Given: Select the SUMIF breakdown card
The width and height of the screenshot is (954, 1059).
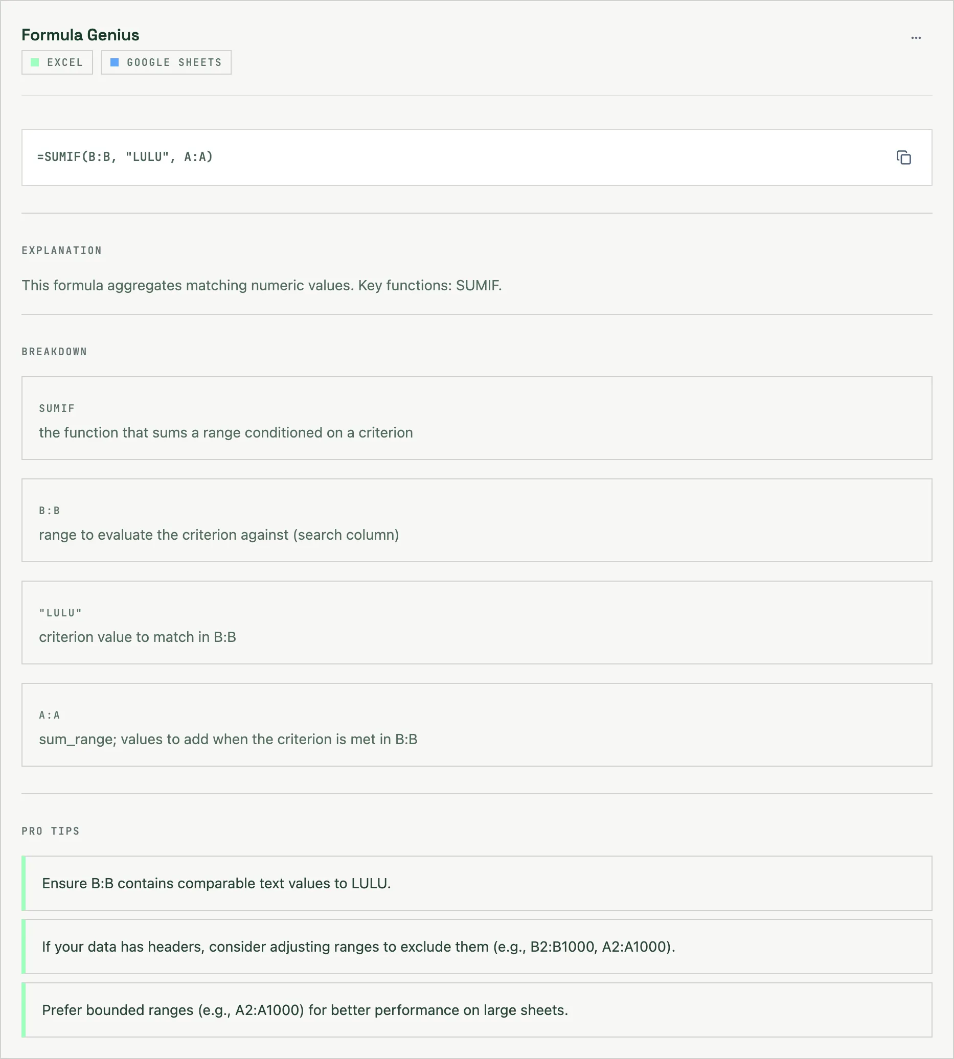Looking at the screenshot, I should tap(476, 418).
